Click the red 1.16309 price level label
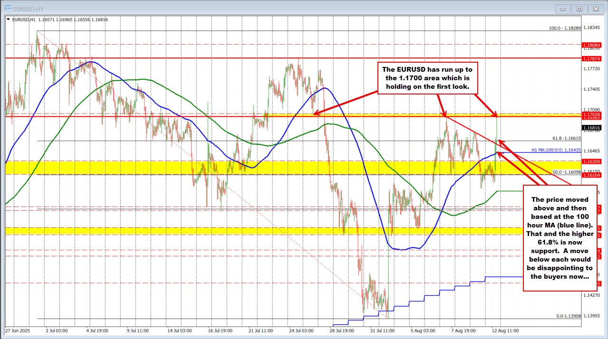This screenshot has width=608, height=339. 591,161
